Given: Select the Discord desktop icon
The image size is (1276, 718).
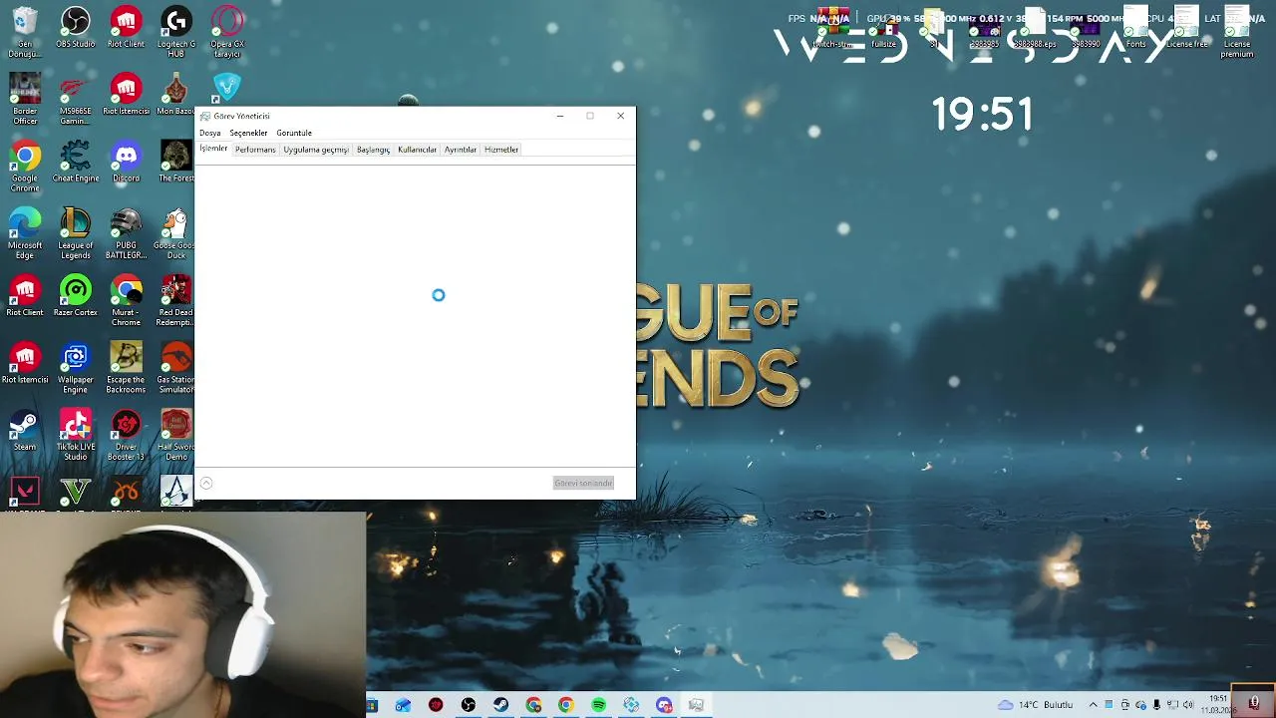Looking at the screenshot, I should tap(126, 162).
